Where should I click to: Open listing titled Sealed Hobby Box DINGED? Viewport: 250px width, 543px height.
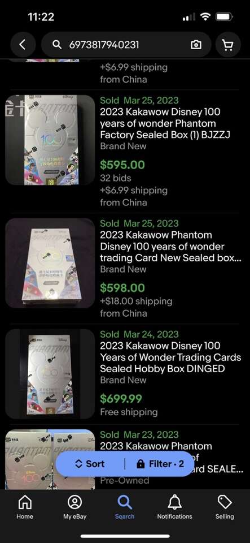(170, 357)
